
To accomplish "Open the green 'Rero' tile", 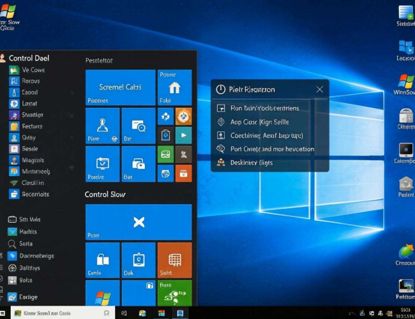I will pyautogui.click(x=175, y=293).
